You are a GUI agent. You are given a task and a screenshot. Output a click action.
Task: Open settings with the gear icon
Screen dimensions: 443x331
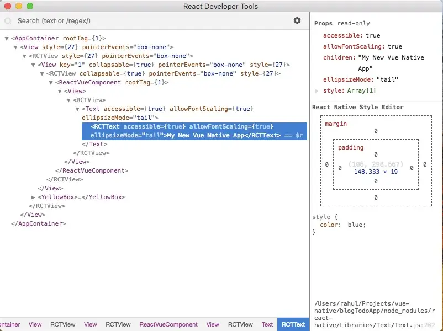(x=297, y=20)
